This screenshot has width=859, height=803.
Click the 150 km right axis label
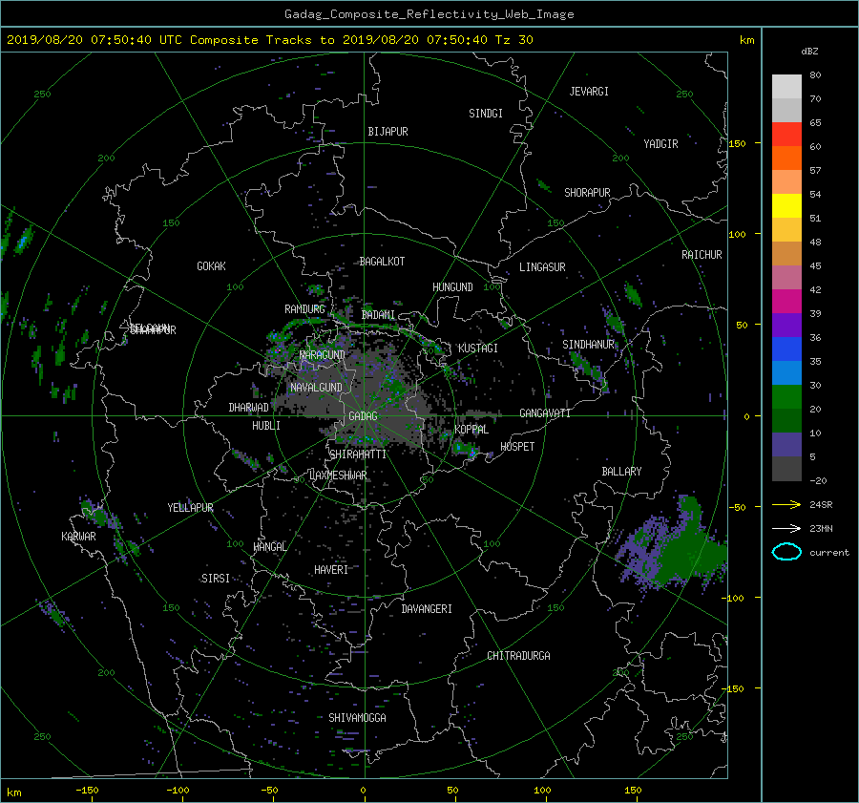738,143
